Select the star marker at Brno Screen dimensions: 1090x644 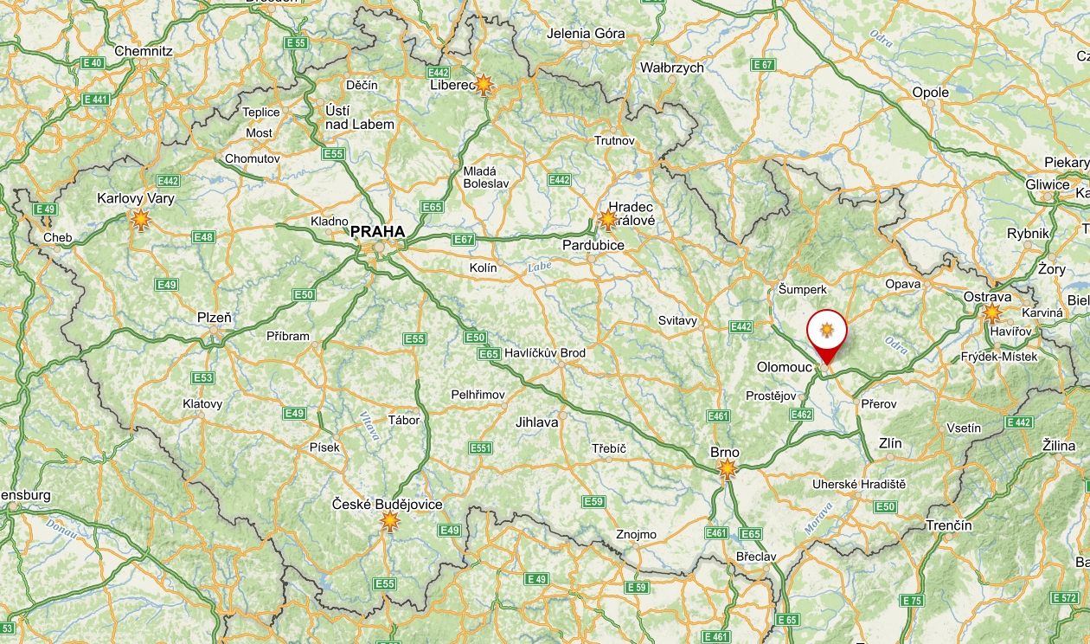[x=728, y=469]
